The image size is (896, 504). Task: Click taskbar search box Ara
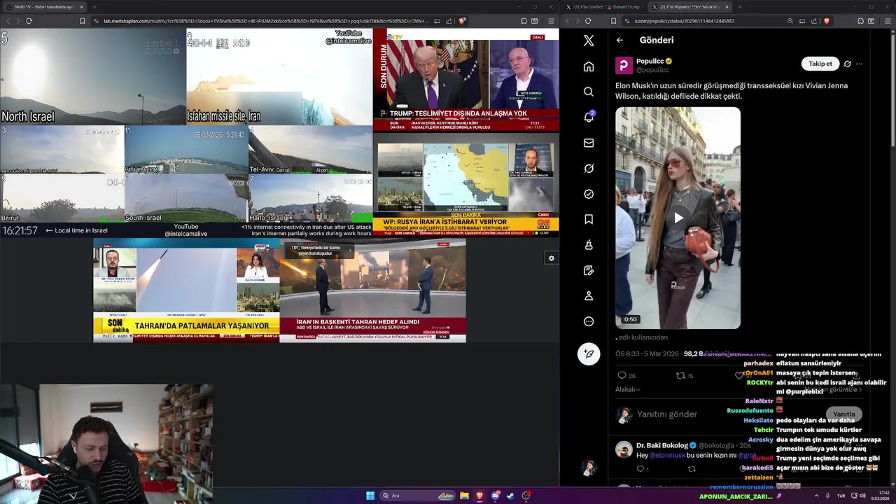[418, 496]
